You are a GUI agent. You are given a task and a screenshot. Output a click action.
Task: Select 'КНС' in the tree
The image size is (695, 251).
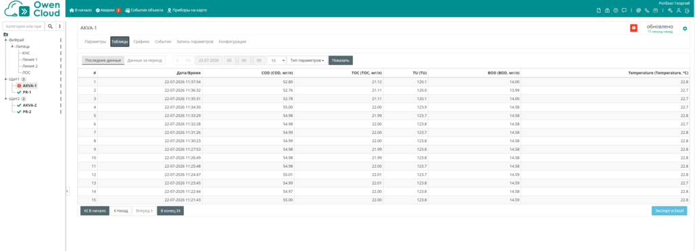pos(26,53)
